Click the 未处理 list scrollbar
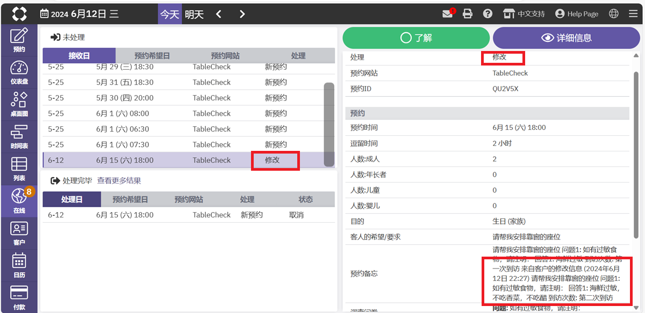Viewport: 645px width, 313px height. (x=329, y=124)
